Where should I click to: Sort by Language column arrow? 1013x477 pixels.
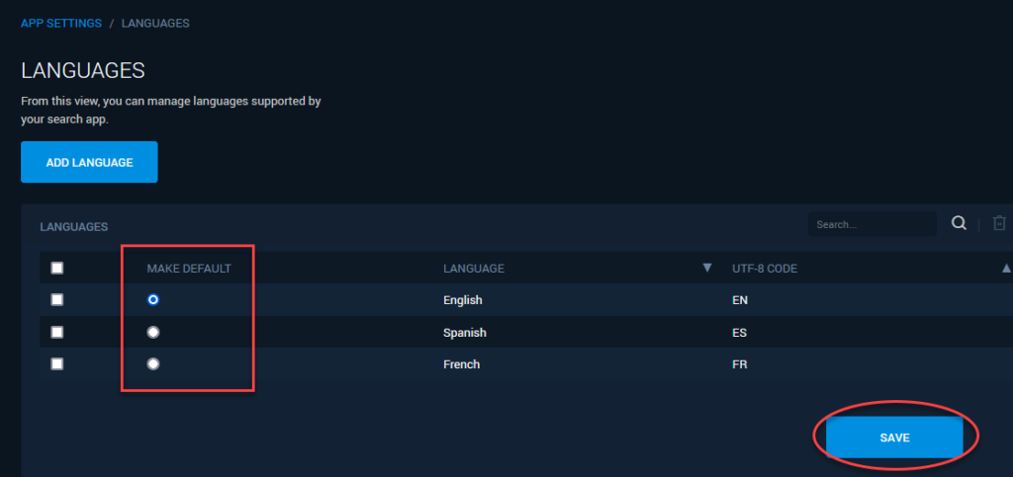(x=706, y=268)
